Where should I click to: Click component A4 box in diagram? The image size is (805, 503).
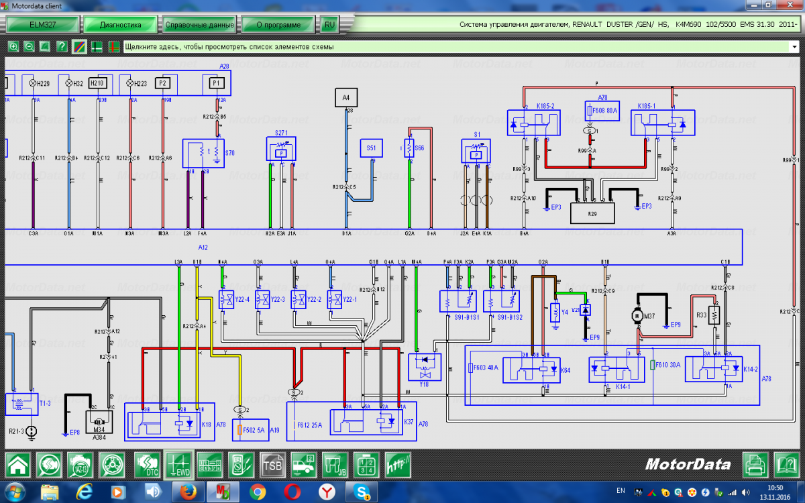[346, 97]
